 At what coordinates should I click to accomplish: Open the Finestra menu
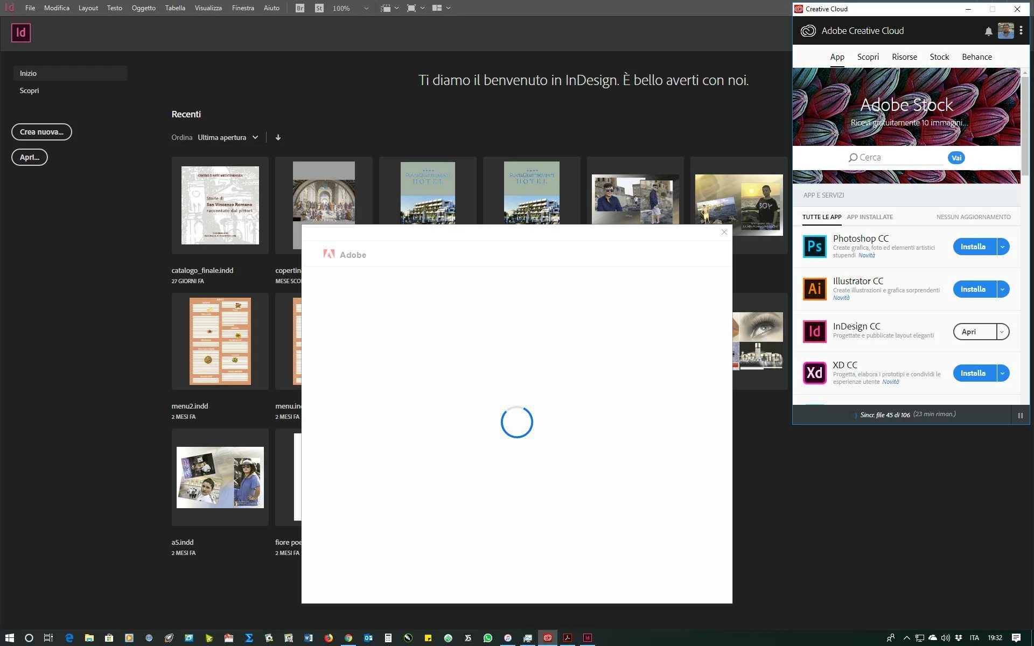(243, 8)
